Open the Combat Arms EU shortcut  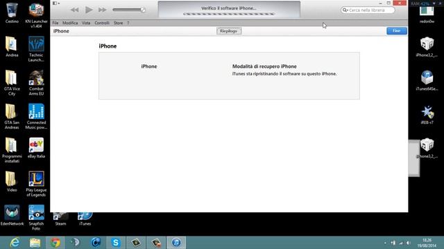pos(36,83)
